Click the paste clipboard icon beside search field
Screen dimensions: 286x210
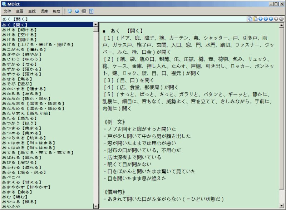(255, 19)
